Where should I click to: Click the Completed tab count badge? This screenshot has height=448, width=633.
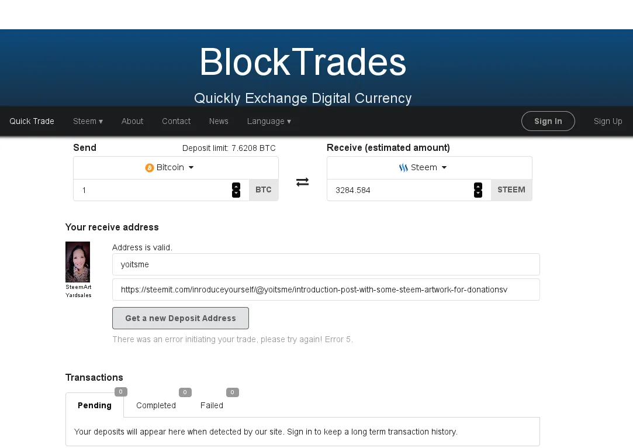pos(185,392)
